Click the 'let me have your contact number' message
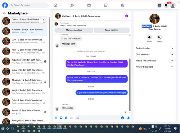180x133 pixels. 96,79
